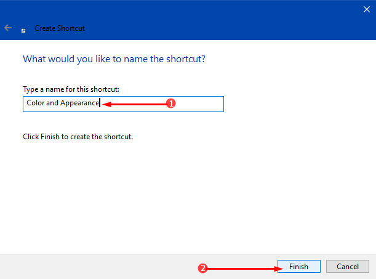
Task: Click the 'Type a name for this shortcut:' label
Action: (x=71, y=89)
